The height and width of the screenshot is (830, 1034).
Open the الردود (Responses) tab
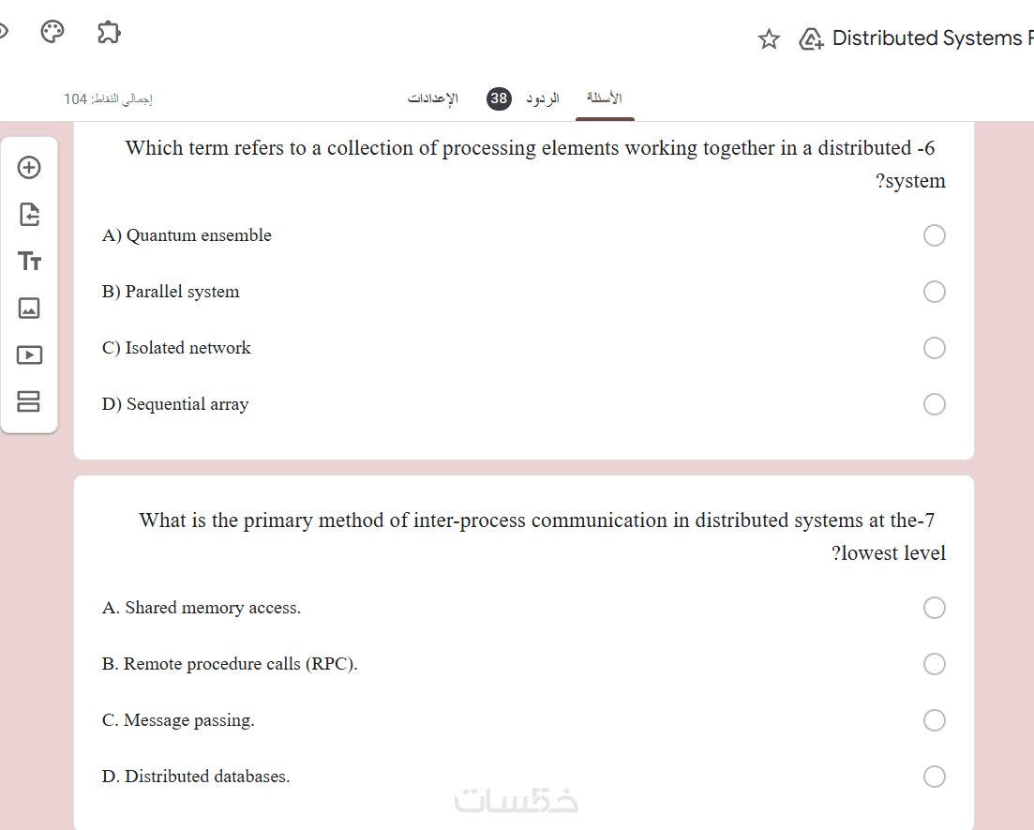tap(542, 98)
